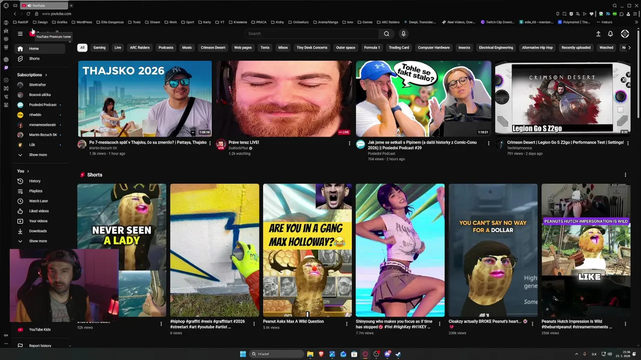Open the Polymarket bookmark

(x=574, y=22)
